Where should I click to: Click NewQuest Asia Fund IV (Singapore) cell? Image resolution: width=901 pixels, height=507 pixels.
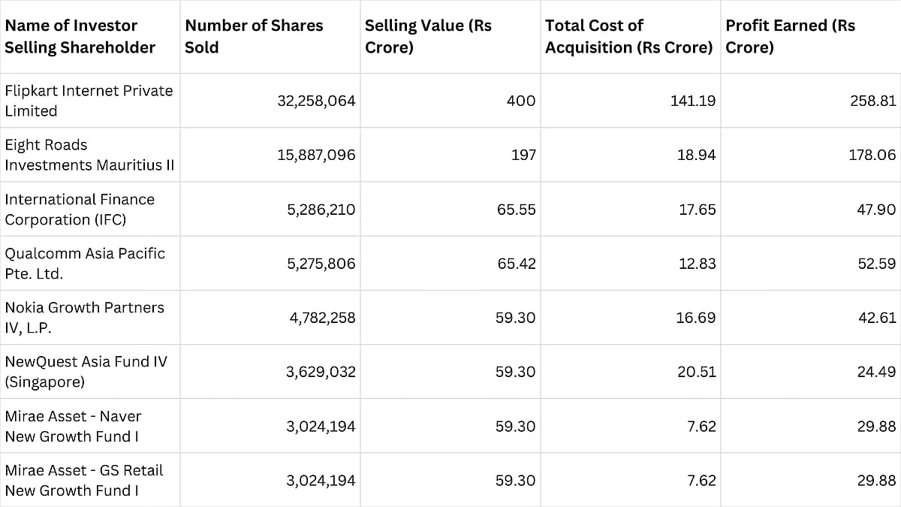point(86,372)
